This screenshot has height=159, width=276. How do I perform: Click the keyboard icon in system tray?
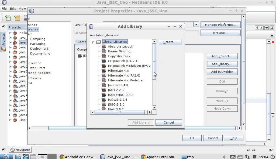coord(240,157)
